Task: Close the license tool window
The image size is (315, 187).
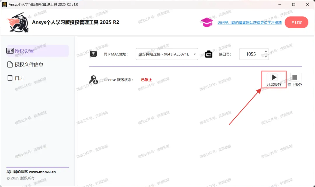Action: pyautogui.click(x=307, y=4)
